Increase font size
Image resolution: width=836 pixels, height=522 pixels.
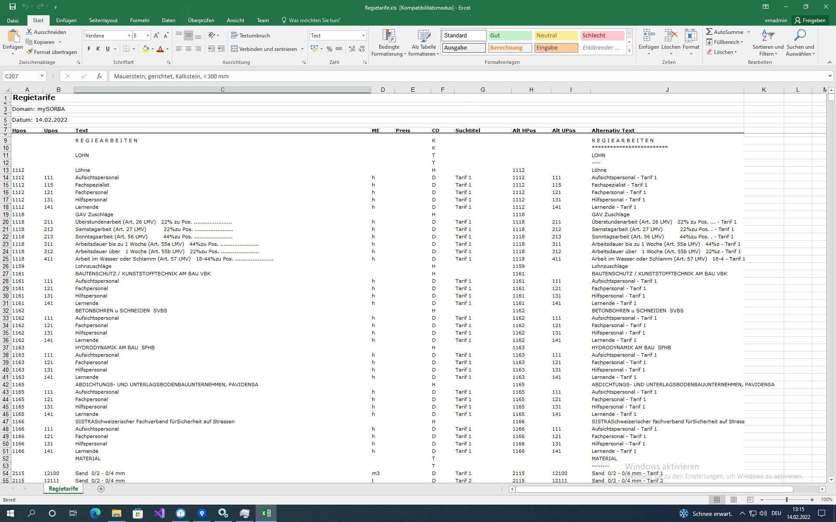156,36
